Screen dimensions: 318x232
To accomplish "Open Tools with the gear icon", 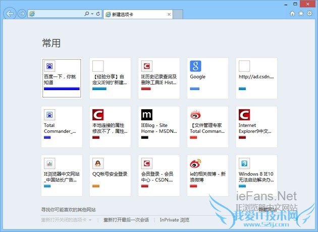I will coord(310,14).
